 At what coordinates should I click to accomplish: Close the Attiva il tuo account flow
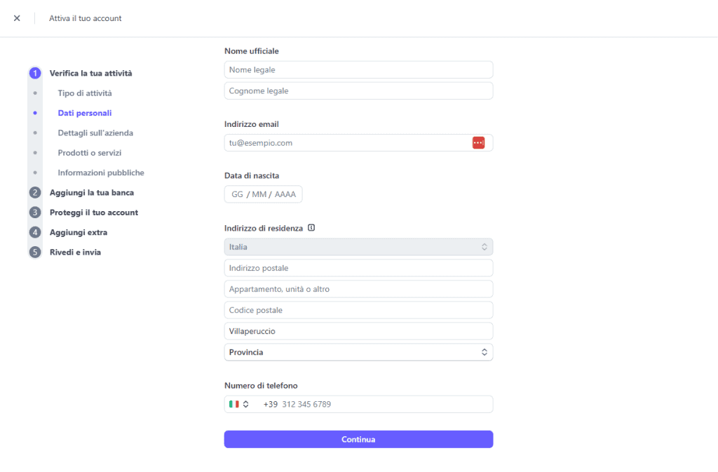click(x=17, y=18)
